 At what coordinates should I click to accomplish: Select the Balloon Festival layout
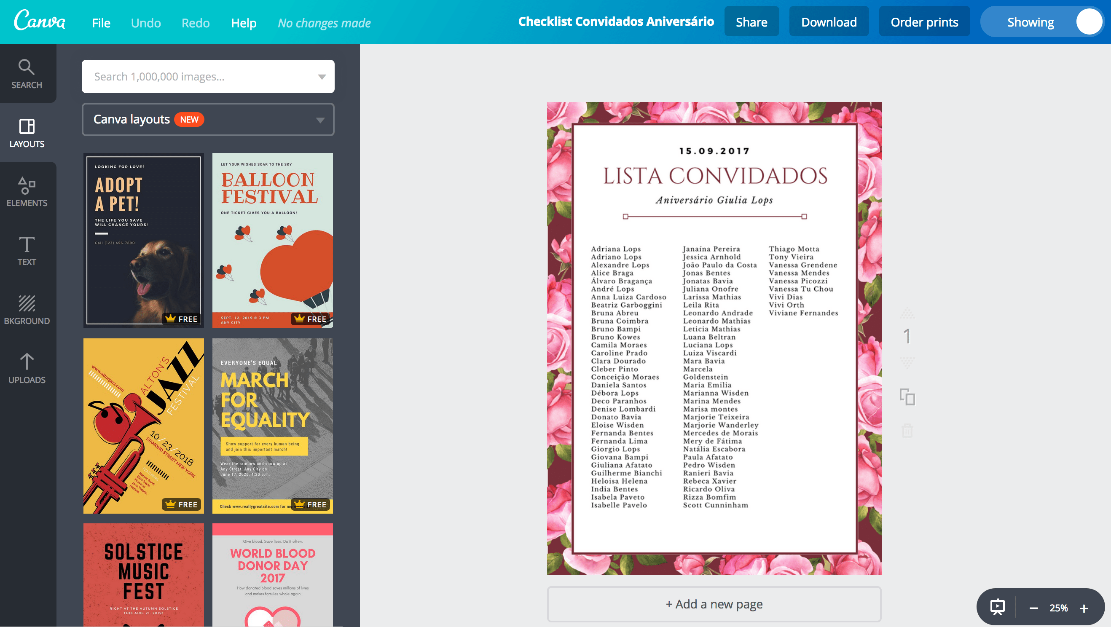click(273, 241)
